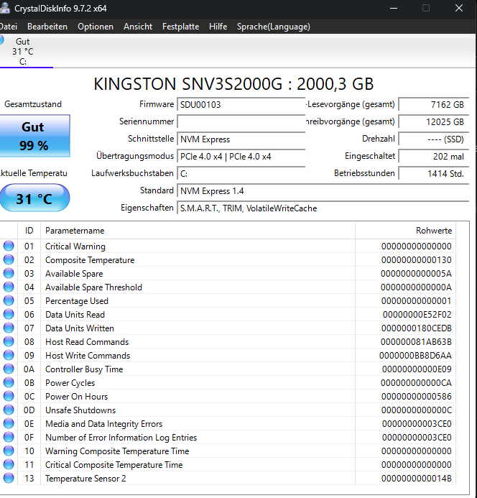Click the Laufwerksbuchstaben field C:
This screenshot has width=477, height=498.
[x=241, y=173]
